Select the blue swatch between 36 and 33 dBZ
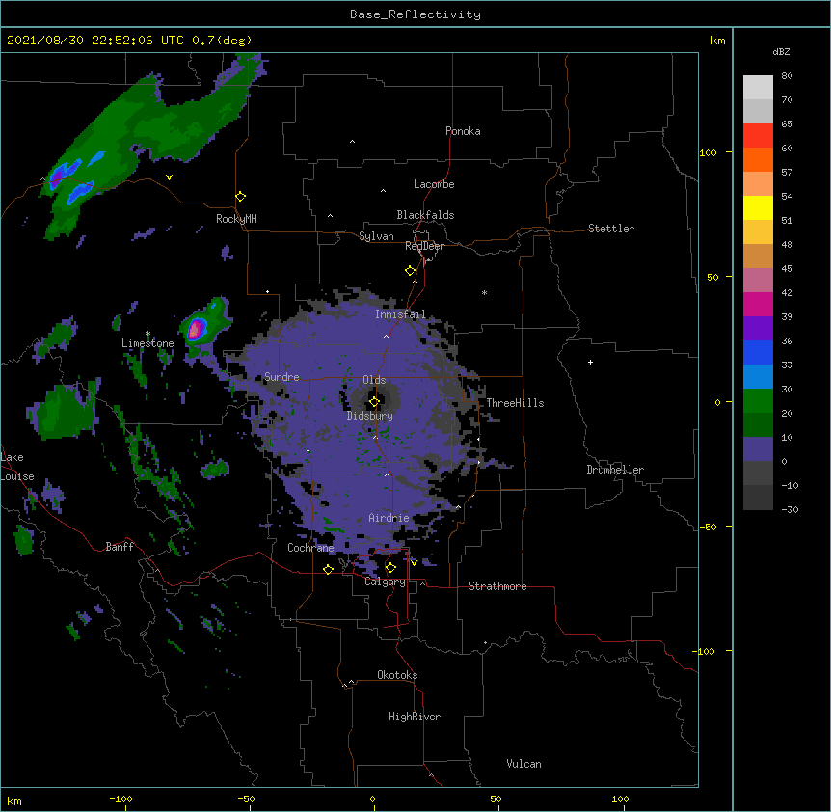Viewport: 831px width, 812px height. 758,352
